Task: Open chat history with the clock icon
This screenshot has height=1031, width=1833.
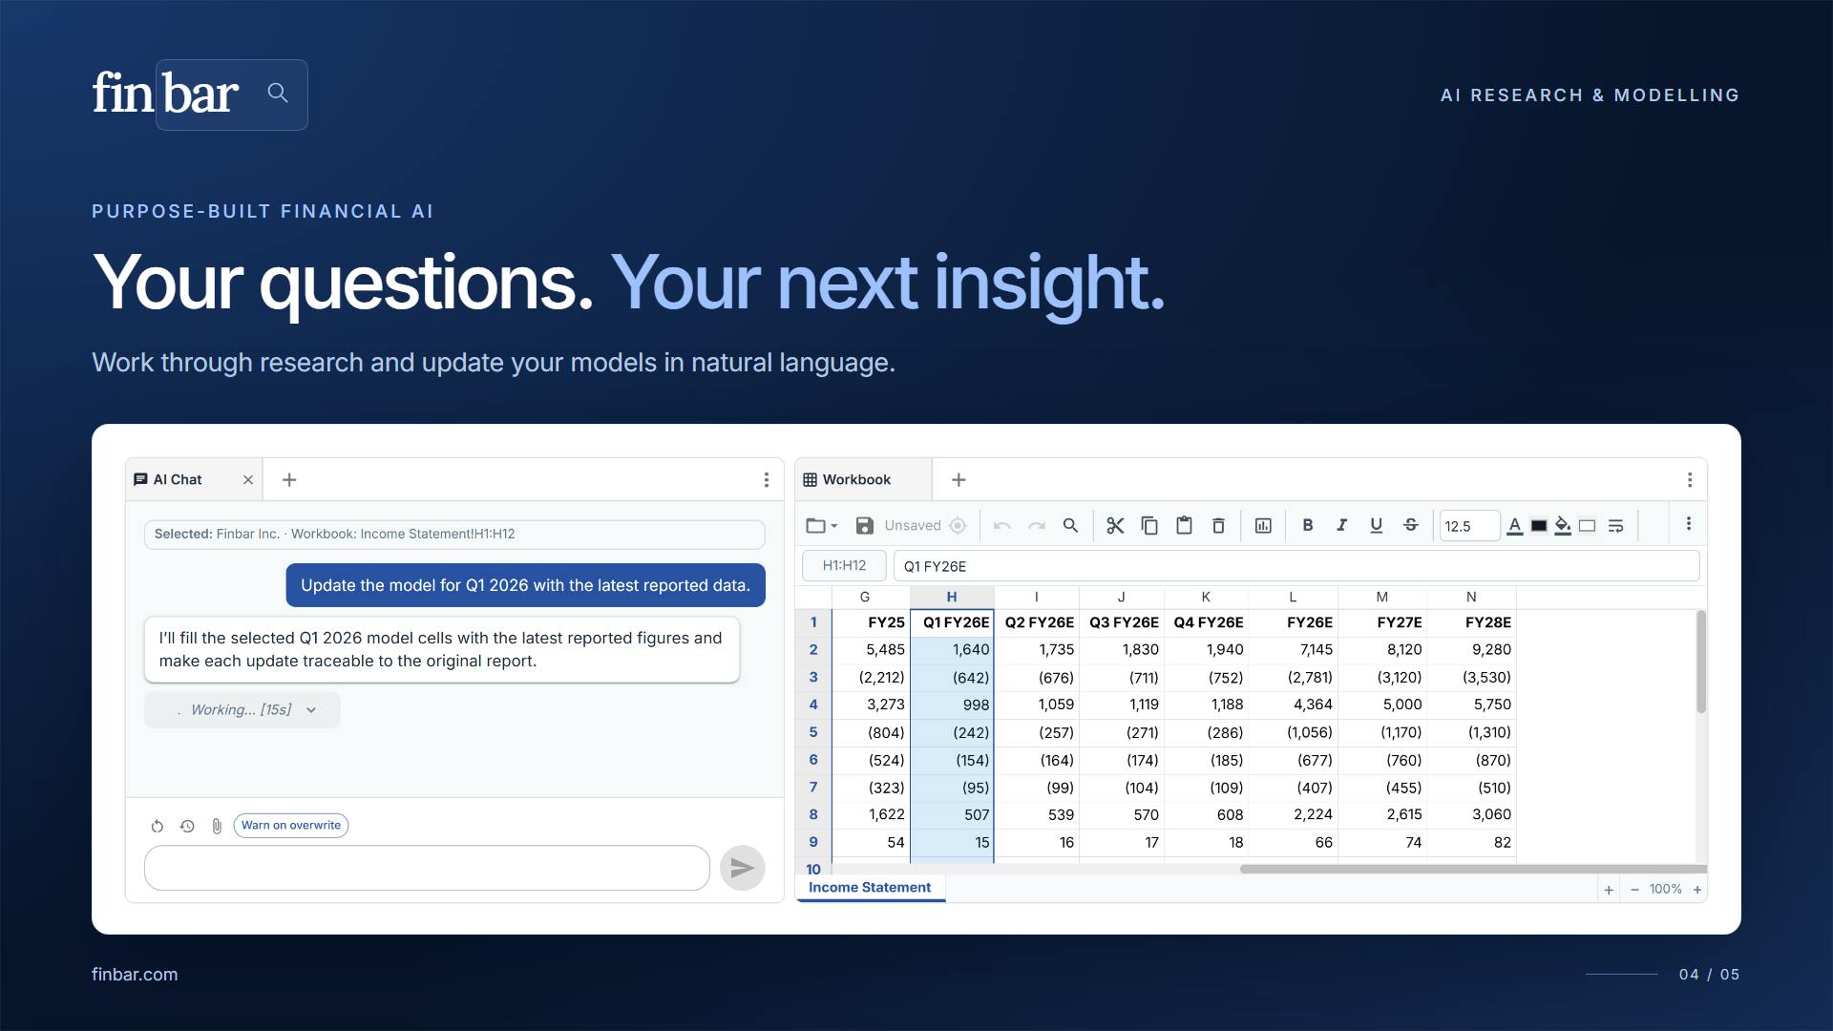Action: click(187, 827)
